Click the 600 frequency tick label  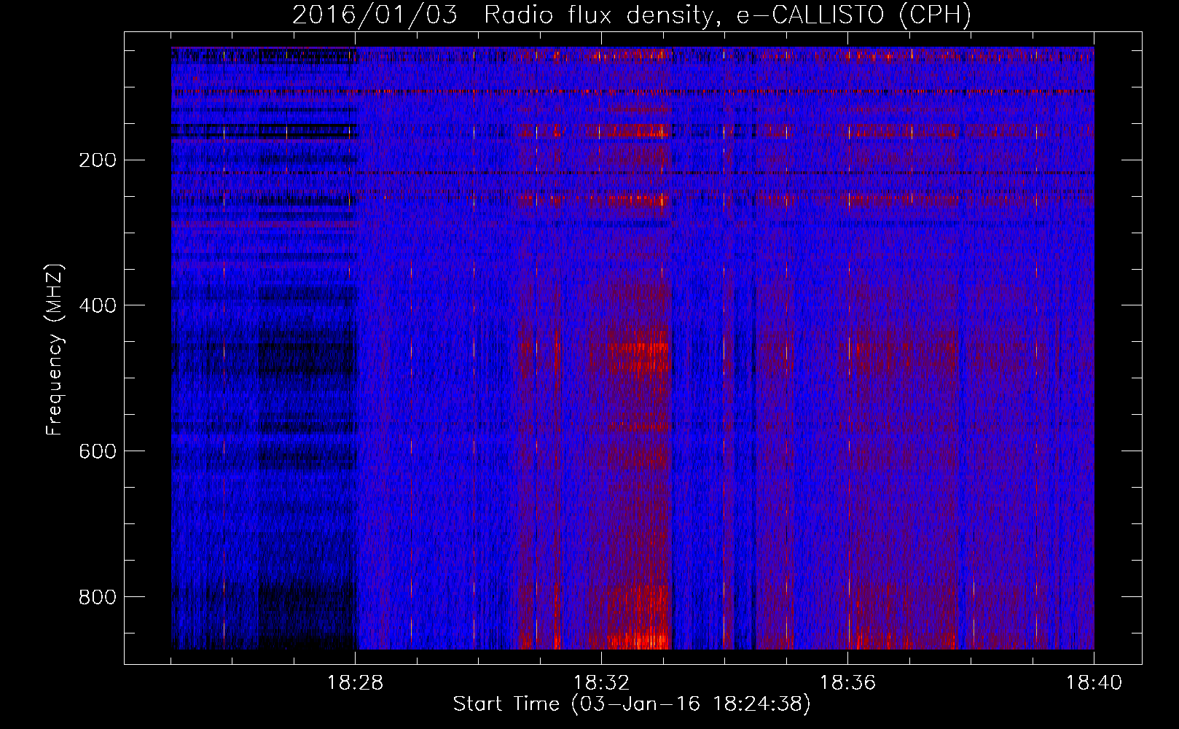pyautogui.click(x=97, y=451)
